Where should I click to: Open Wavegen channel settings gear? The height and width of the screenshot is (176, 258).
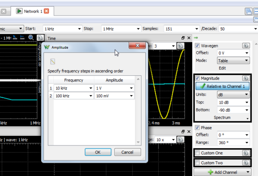pos(246,46)
